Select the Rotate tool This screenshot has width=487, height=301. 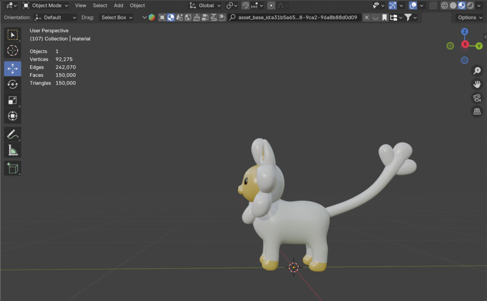tap(12, 84)
